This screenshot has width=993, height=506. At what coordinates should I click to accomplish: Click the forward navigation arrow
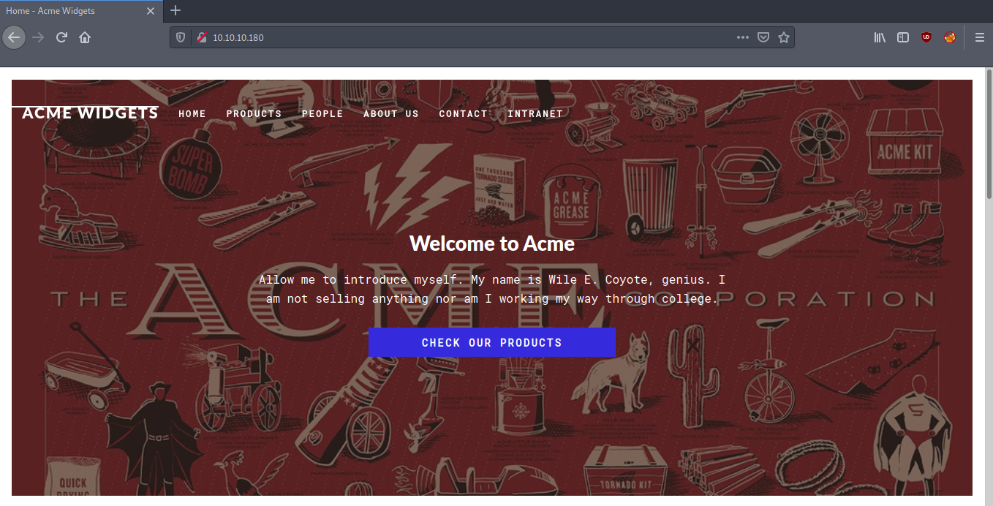(x=38, y=37)
